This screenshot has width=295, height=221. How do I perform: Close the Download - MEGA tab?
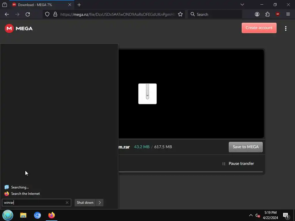pos(70,5)
